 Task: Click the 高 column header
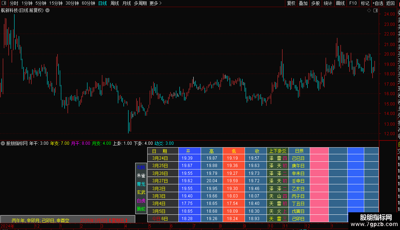(x=212, y=151)
